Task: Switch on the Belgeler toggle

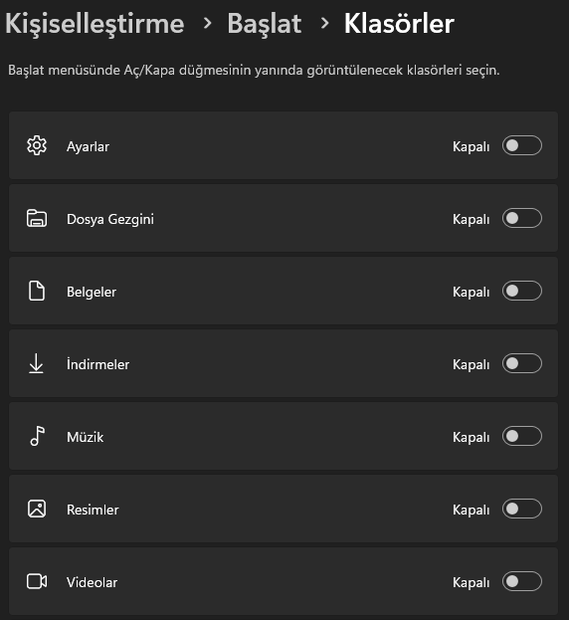Action: (x=522, y=291)
